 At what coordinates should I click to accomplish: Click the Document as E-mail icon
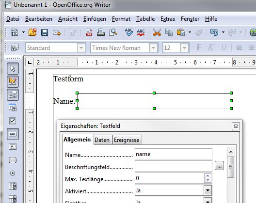point(57,33)
